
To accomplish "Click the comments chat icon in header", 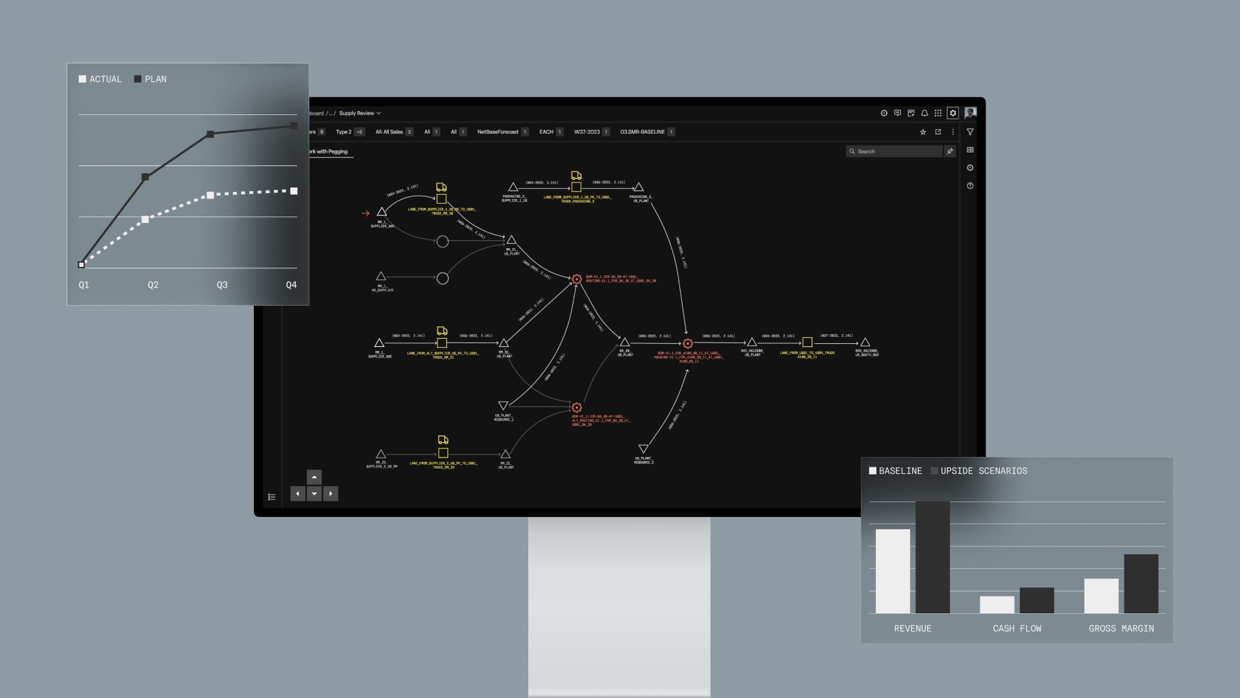I will pos(897,113).
